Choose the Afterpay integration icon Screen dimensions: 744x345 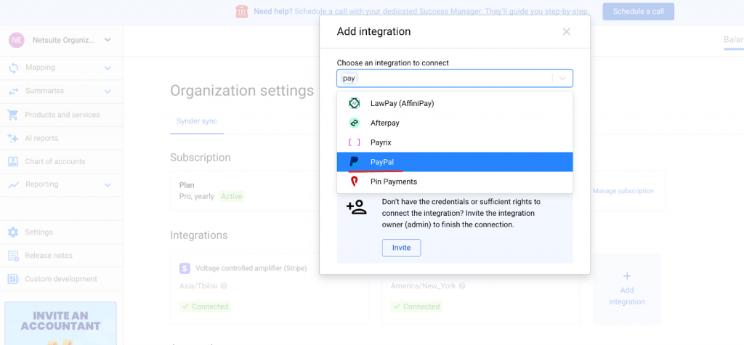pyautogui.click(x=355, y=123)
